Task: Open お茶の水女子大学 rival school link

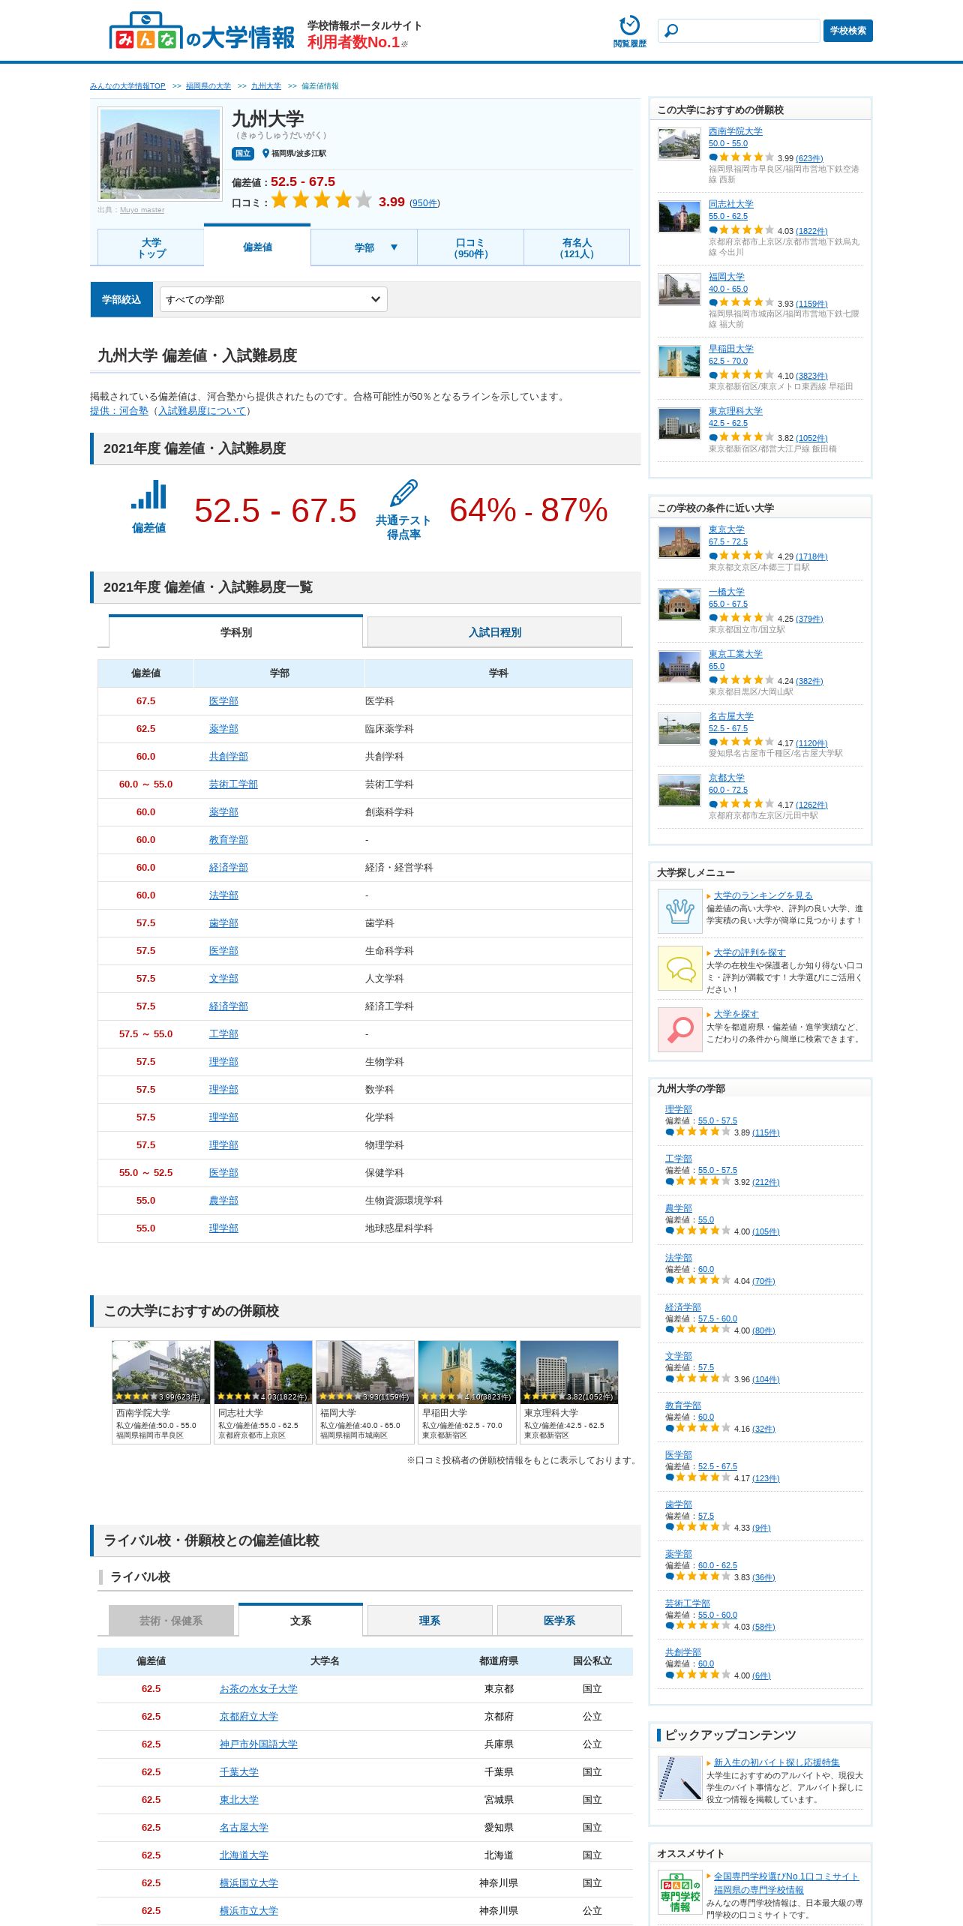Action: (x=258, y=1688)
